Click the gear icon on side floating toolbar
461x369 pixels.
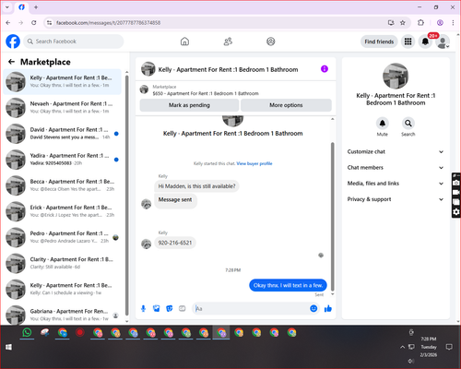(456, 212)
